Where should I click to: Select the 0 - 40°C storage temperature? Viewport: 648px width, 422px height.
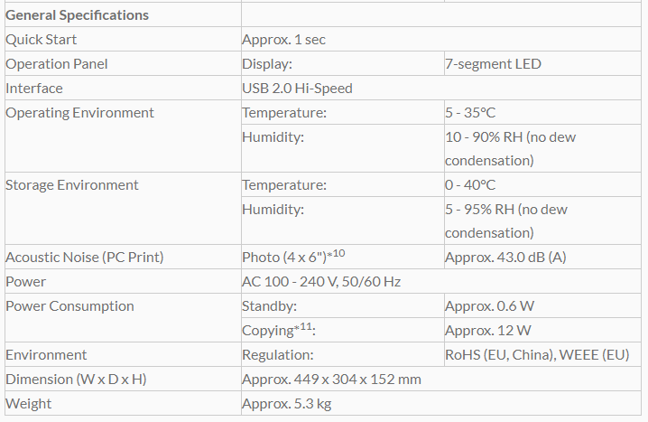[470, 185]
